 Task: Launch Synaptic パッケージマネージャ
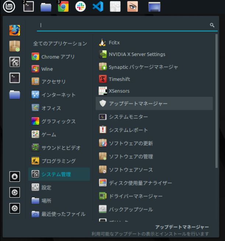click(154, 67)
